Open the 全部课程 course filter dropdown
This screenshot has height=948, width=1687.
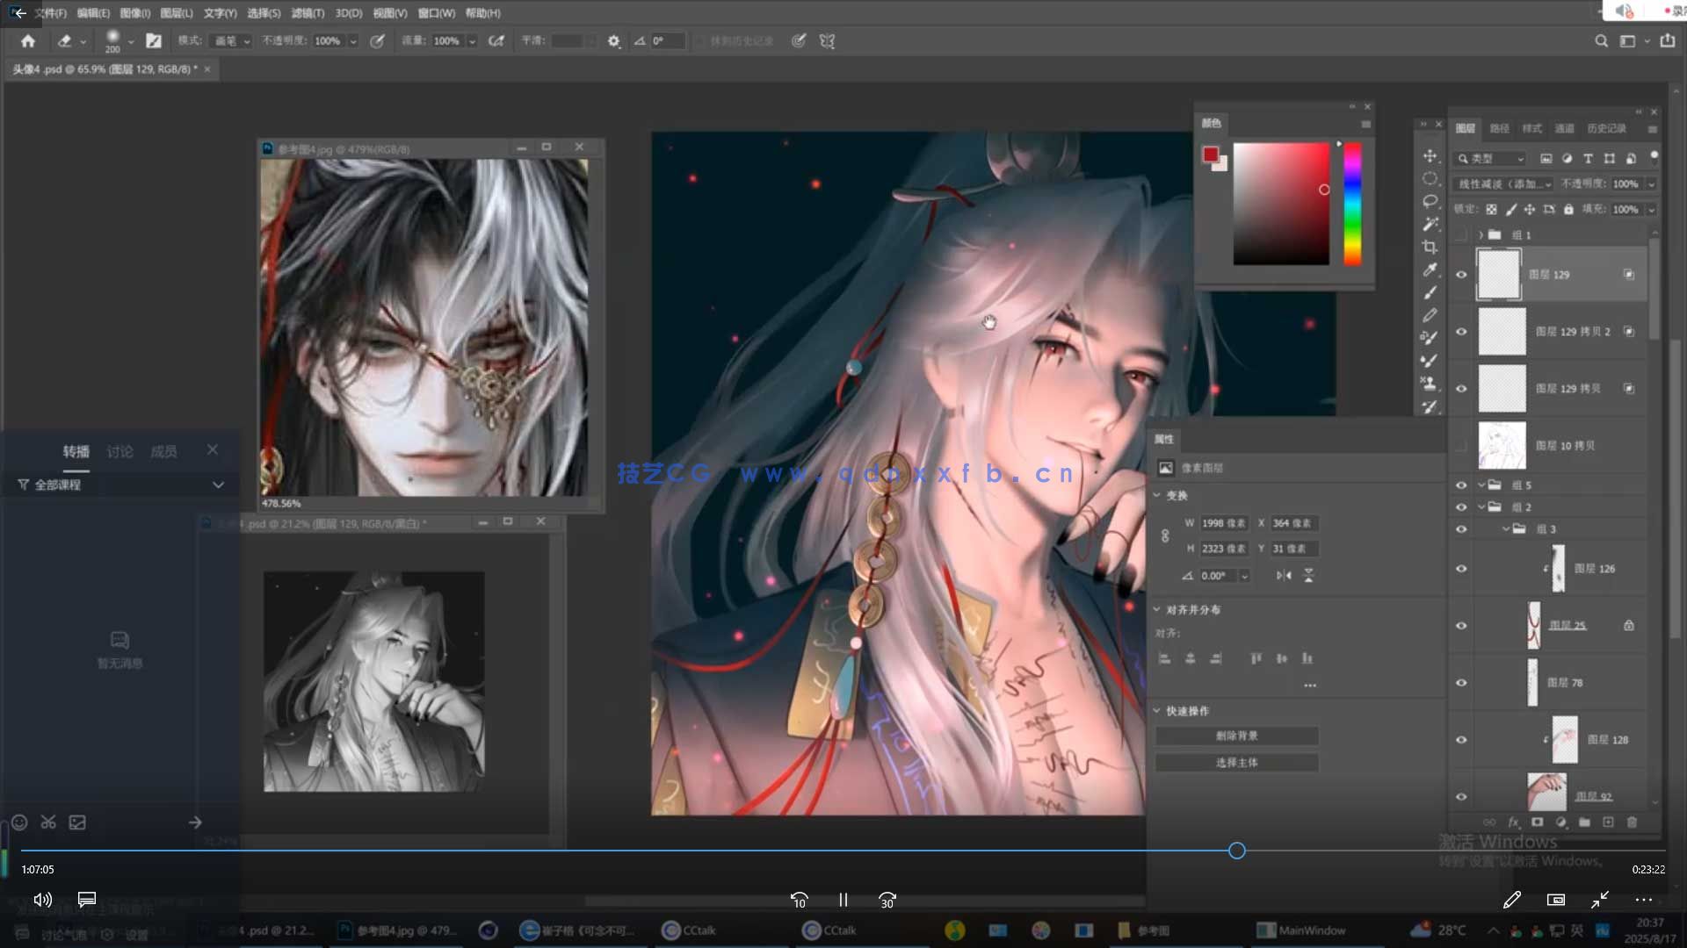218,485
